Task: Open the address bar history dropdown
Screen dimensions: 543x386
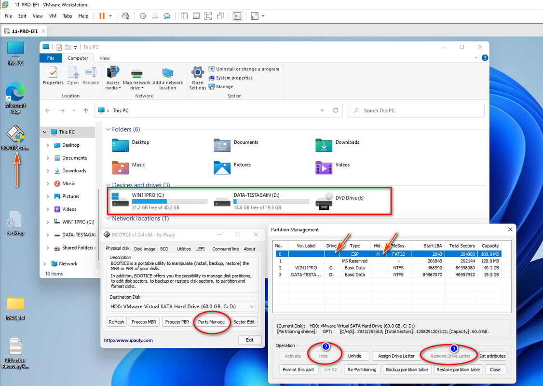Action: tap(323, 110)
